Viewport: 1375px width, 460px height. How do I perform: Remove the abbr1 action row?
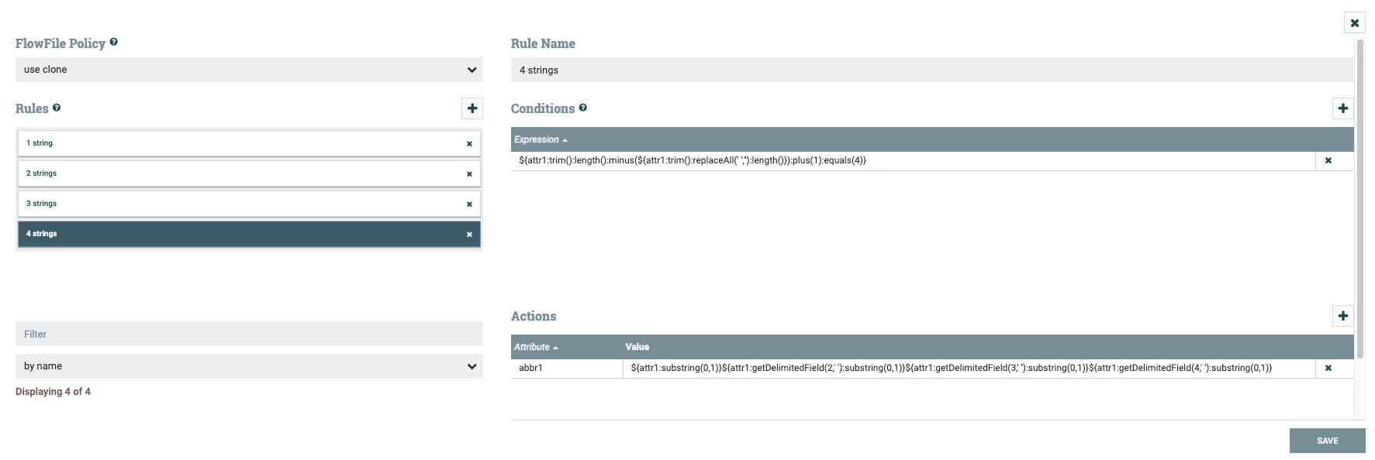click(1328, 369)
